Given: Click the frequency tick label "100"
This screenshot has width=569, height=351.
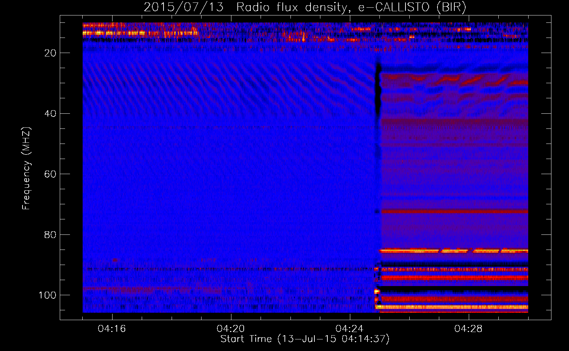Looking at the screenshot, I should pyautogui.click(x=47, y=295).
